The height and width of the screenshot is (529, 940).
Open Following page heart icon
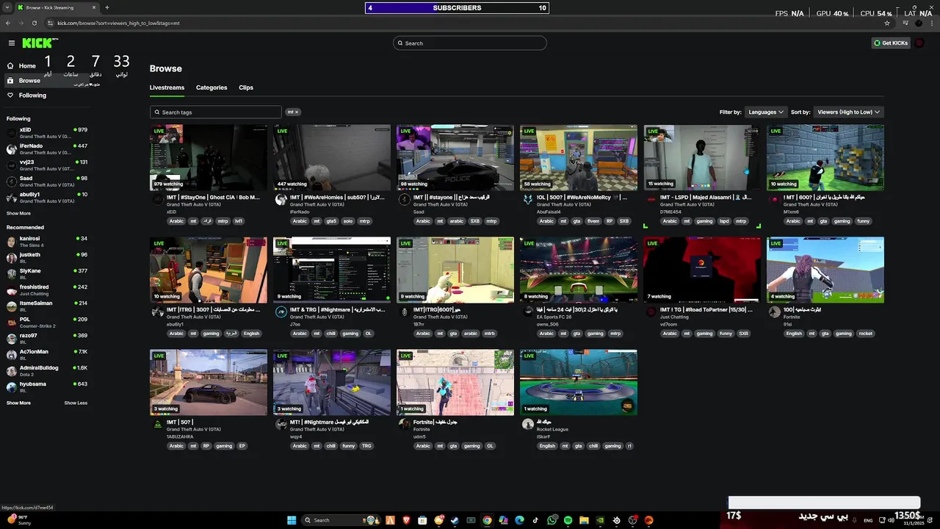coord(10,96)
